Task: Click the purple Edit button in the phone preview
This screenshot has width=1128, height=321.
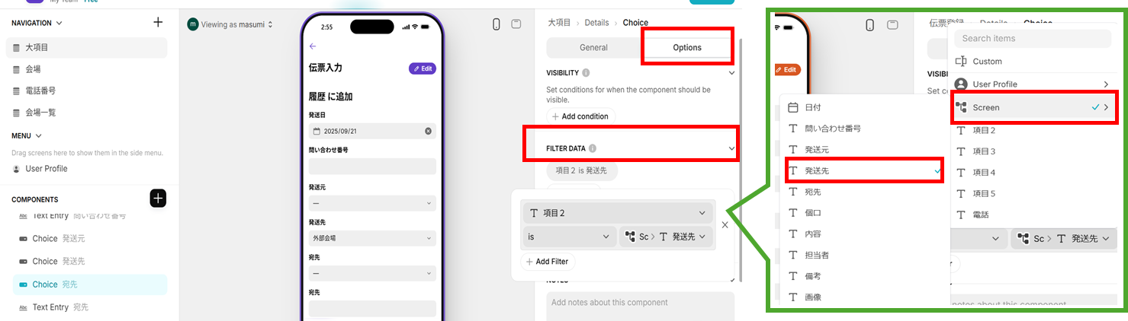Action: 423,68
